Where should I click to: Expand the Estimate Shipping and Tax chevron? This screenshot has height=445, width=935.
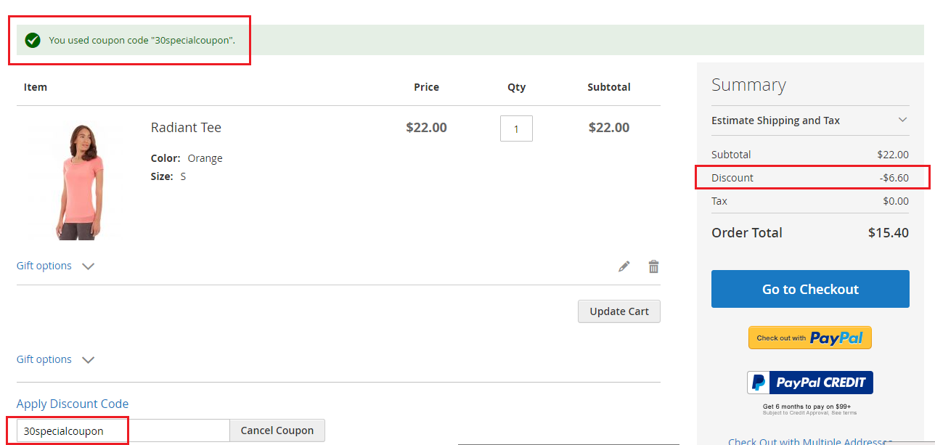tap(902, 121)
